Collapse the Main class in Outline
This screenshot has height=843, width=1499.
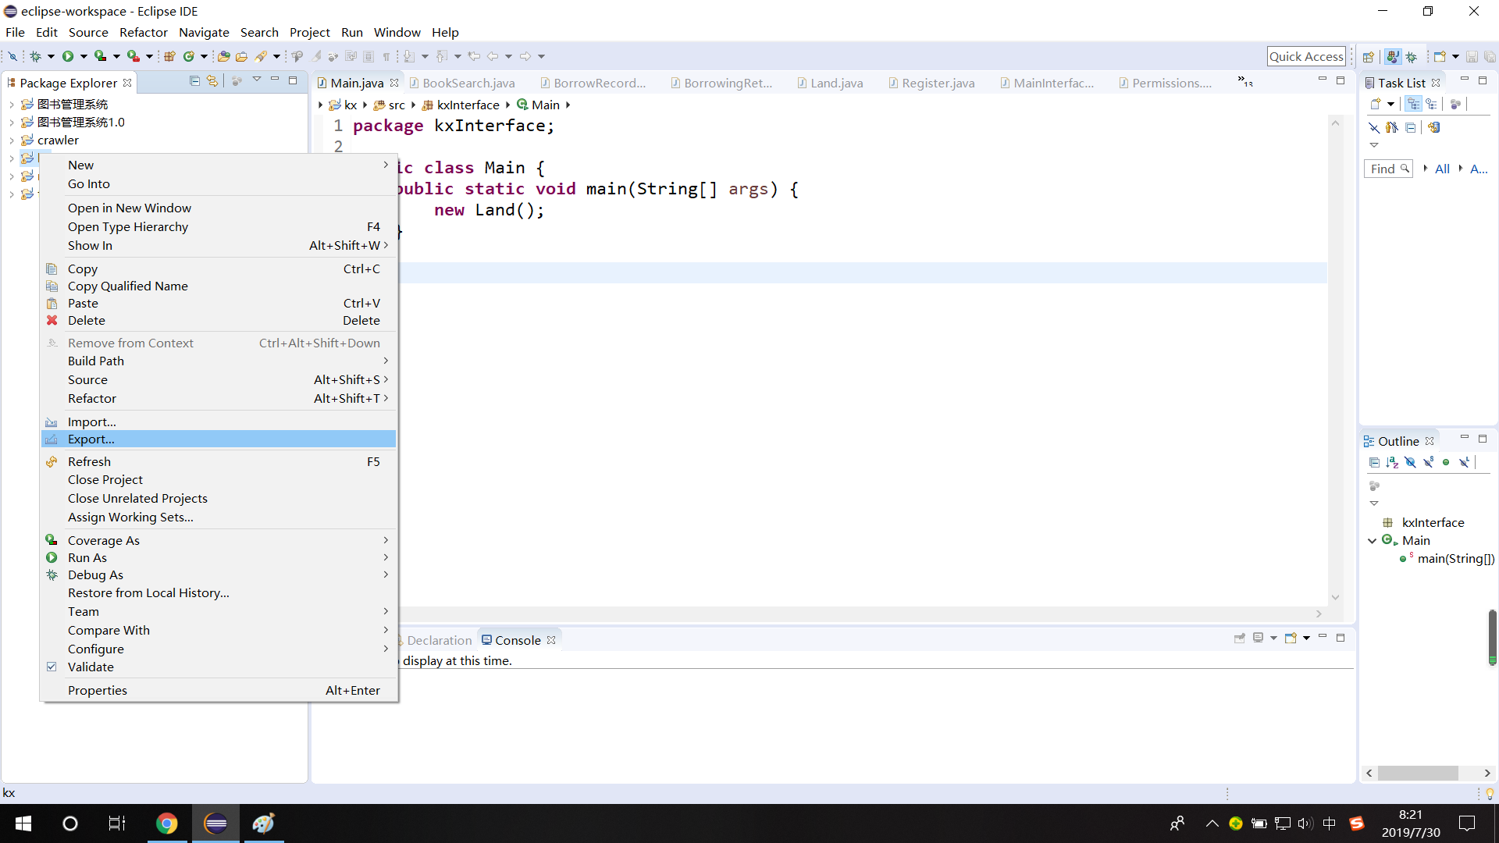click(x=1372, y=540)
